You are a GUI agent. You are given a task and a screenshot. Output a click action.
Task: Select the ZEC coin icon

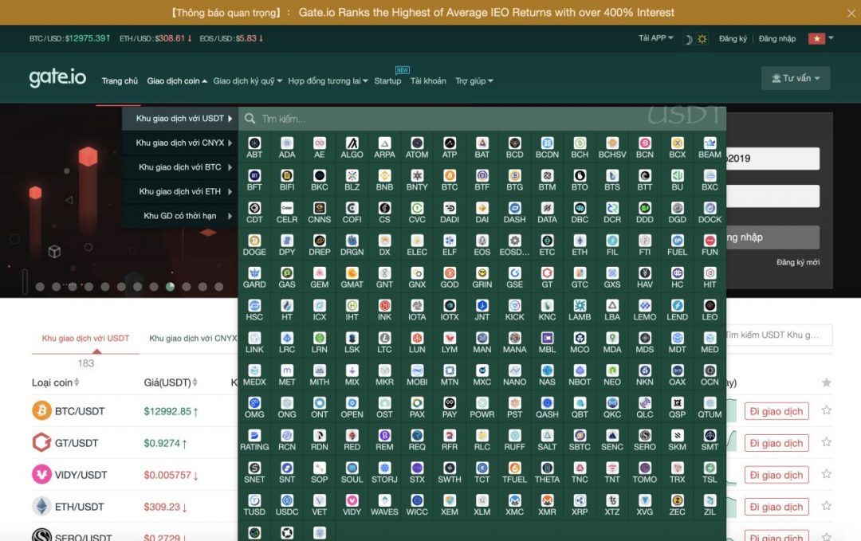678,500
